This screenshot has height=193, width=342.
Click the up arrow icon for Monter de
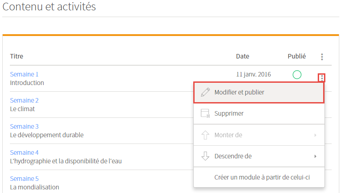tap(205, 135)
